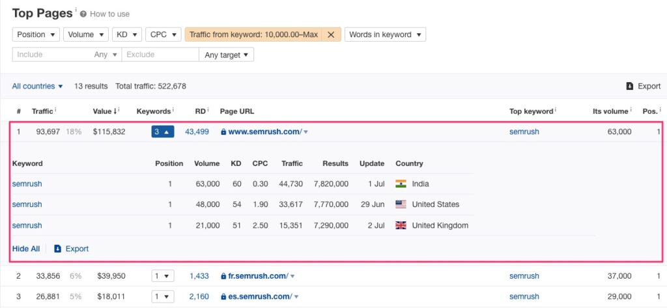This screenshot has width=667, height=308.
Task: Sort by Keywords column header
Action: pos(155,111)
